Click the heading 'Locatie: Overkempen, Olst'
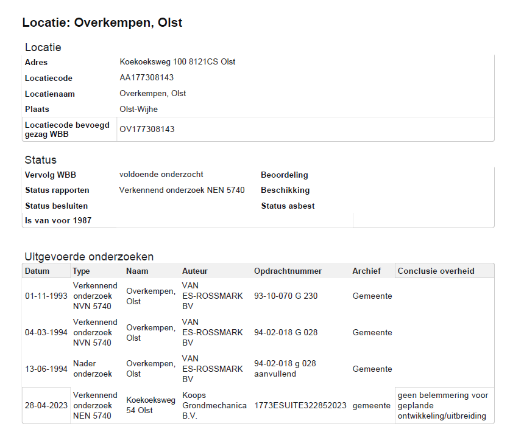 pos(102,23)
